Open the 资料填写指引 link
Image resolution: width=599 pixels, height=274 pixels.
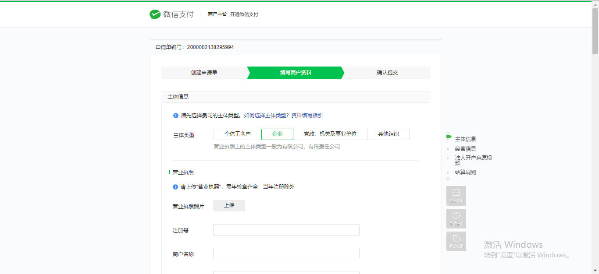pyautogui.click(x=307, y=116)
